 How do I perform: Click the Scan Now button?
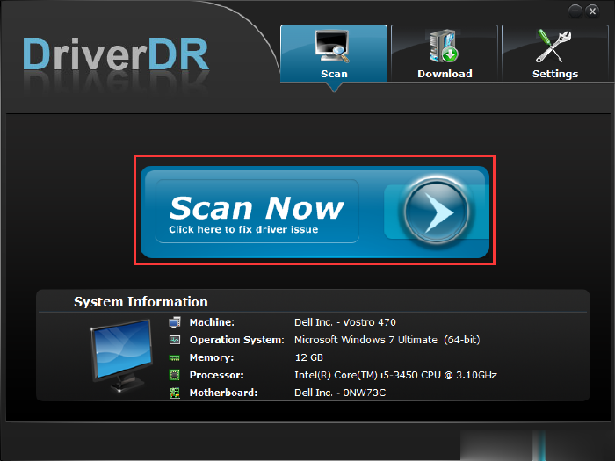pyautogui.click(x=315, y=212)
